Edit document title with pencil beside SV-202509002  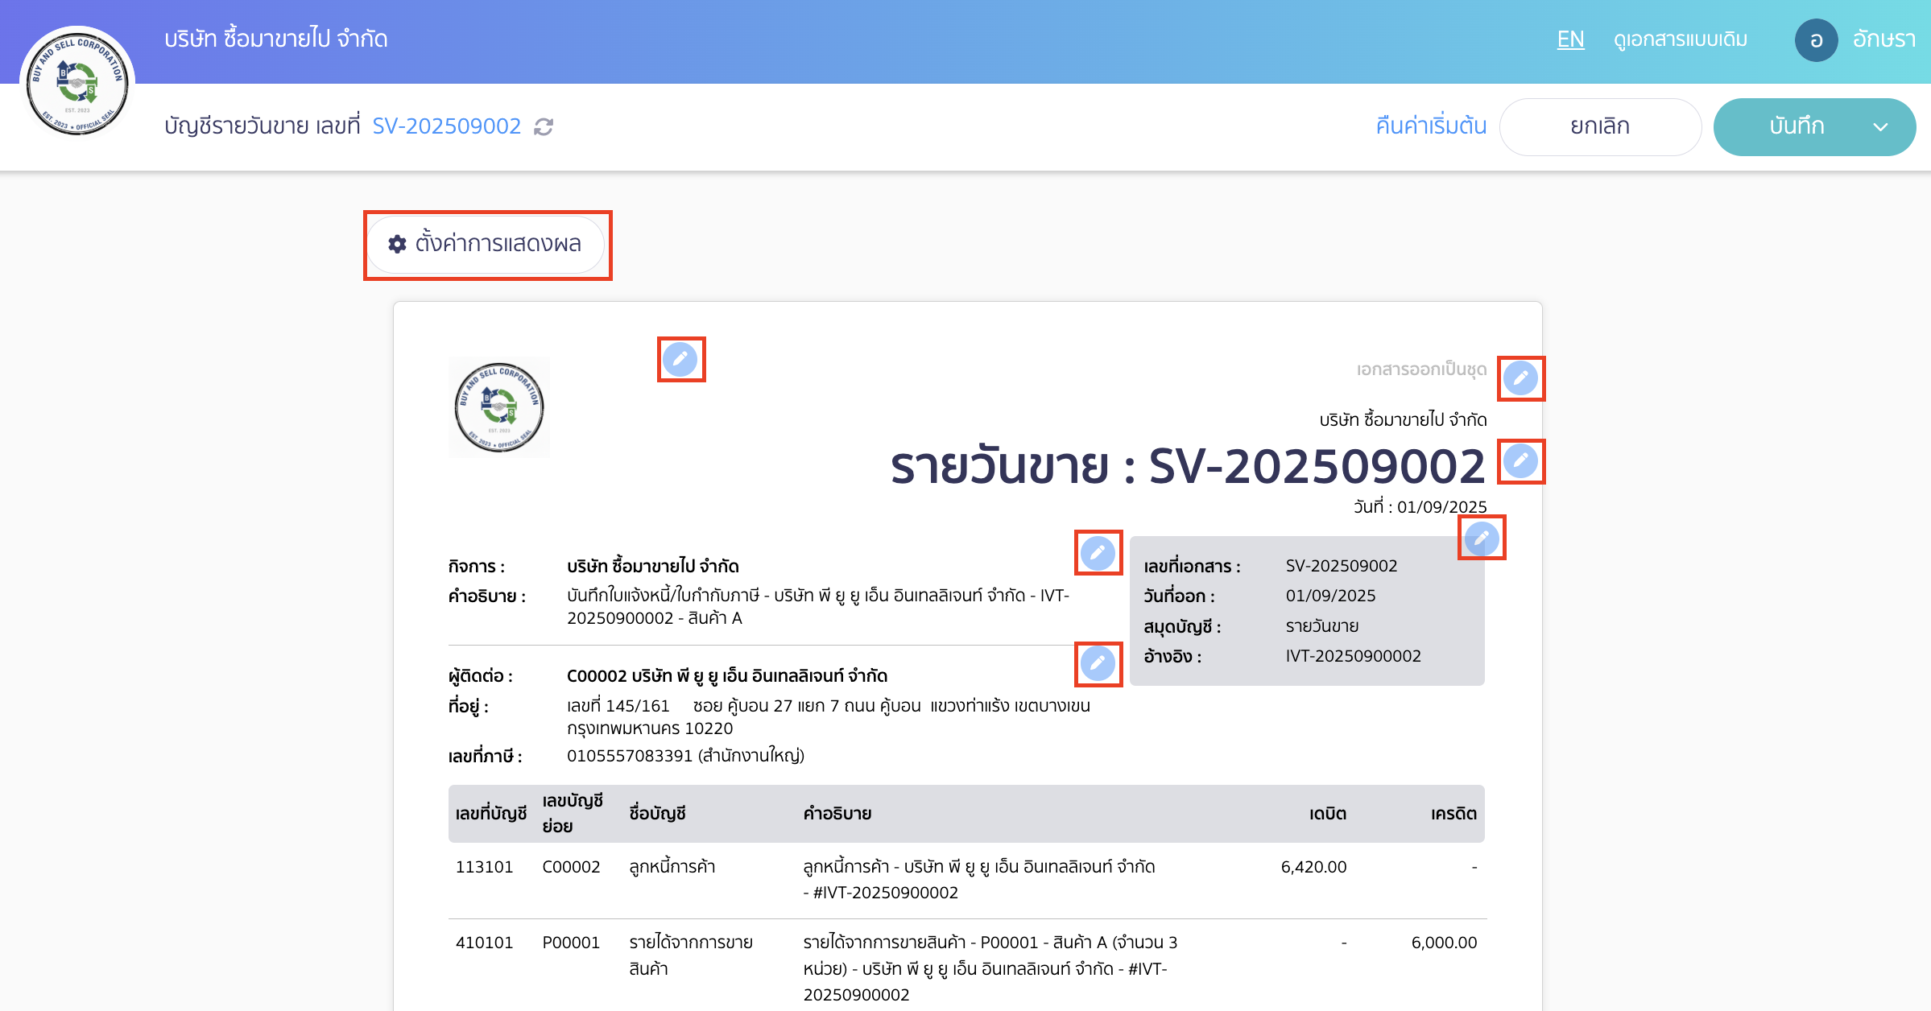1519,462
